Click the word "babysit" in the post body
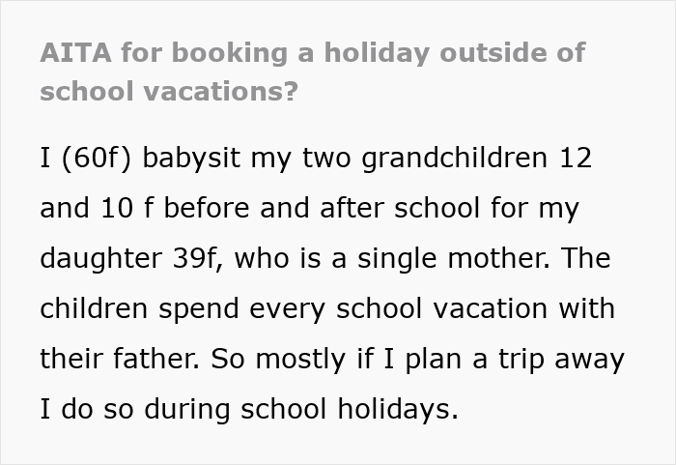Screen dimensions: 676x465 (191, 159)
